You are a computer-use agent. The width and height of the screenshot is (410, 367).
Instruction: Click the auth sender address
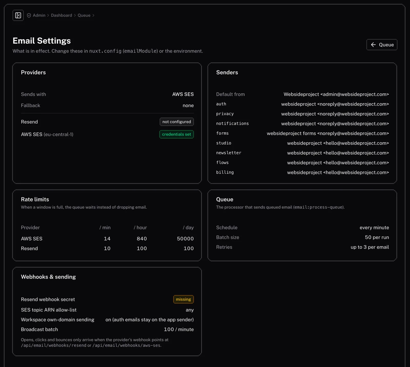coord(335,104)
